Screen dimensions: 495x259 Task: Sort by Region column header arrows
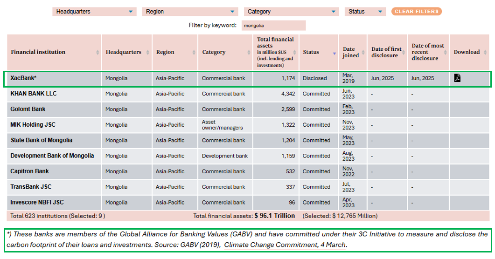pos(194,53)
